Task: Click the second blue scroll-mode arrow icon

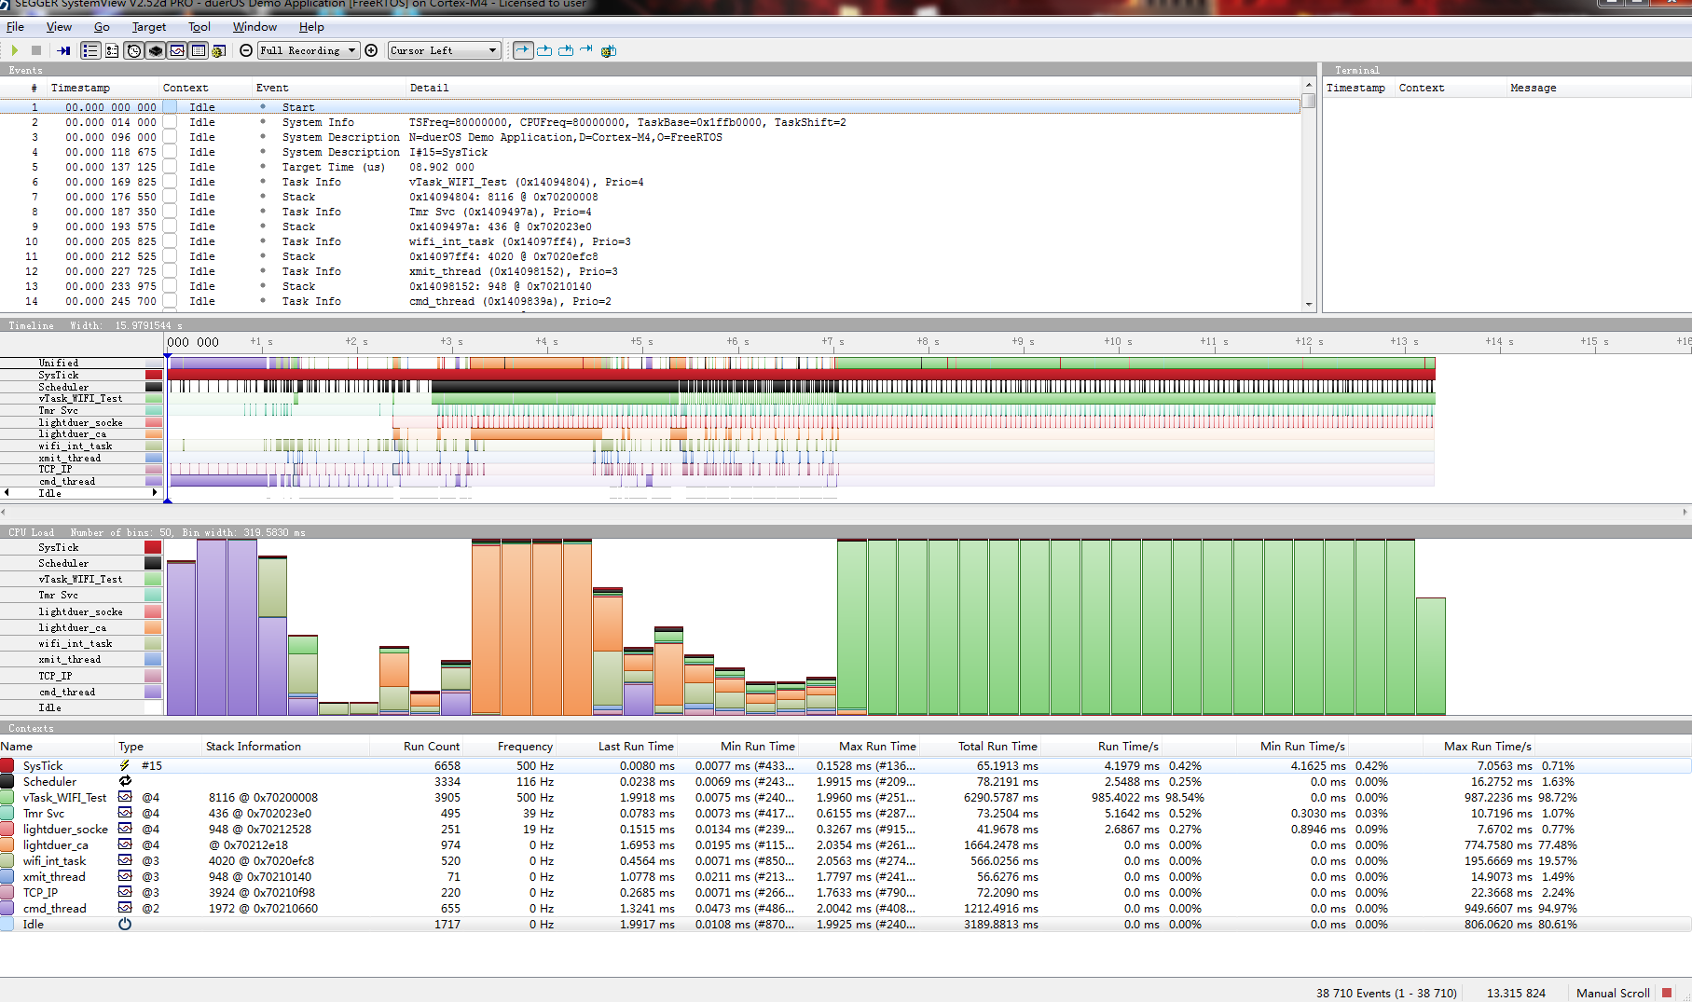Action: click(x=544, y=50)
